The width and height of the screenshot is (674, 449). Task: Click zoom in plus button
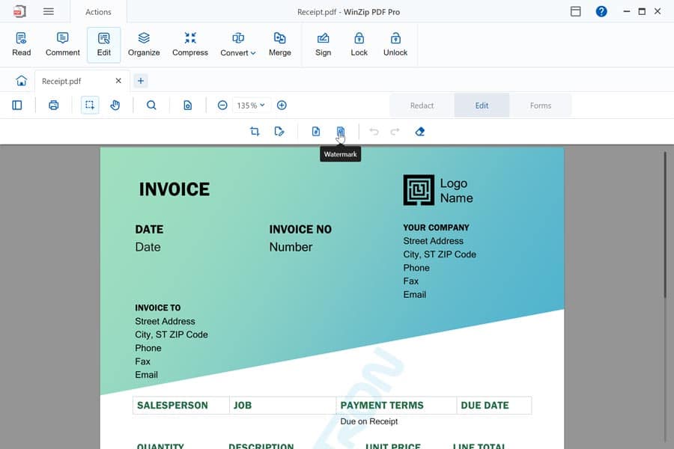click(x=282, y=106)
